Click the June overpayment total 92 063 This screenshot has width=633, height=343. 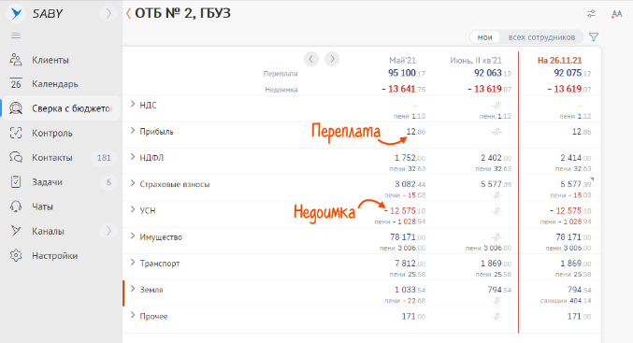(493, 74)
